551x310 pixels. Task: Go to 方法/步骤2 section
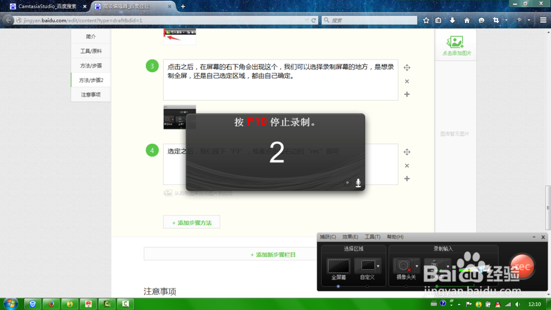91,80
